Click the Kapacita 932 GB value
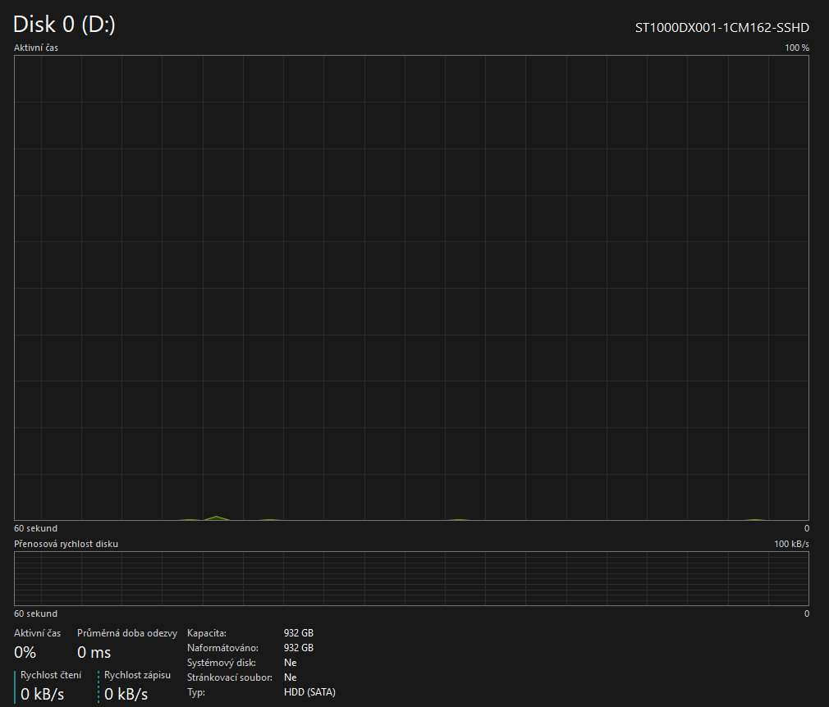The height and width of the screenshot is (707, 829). (x=299, y=633)
